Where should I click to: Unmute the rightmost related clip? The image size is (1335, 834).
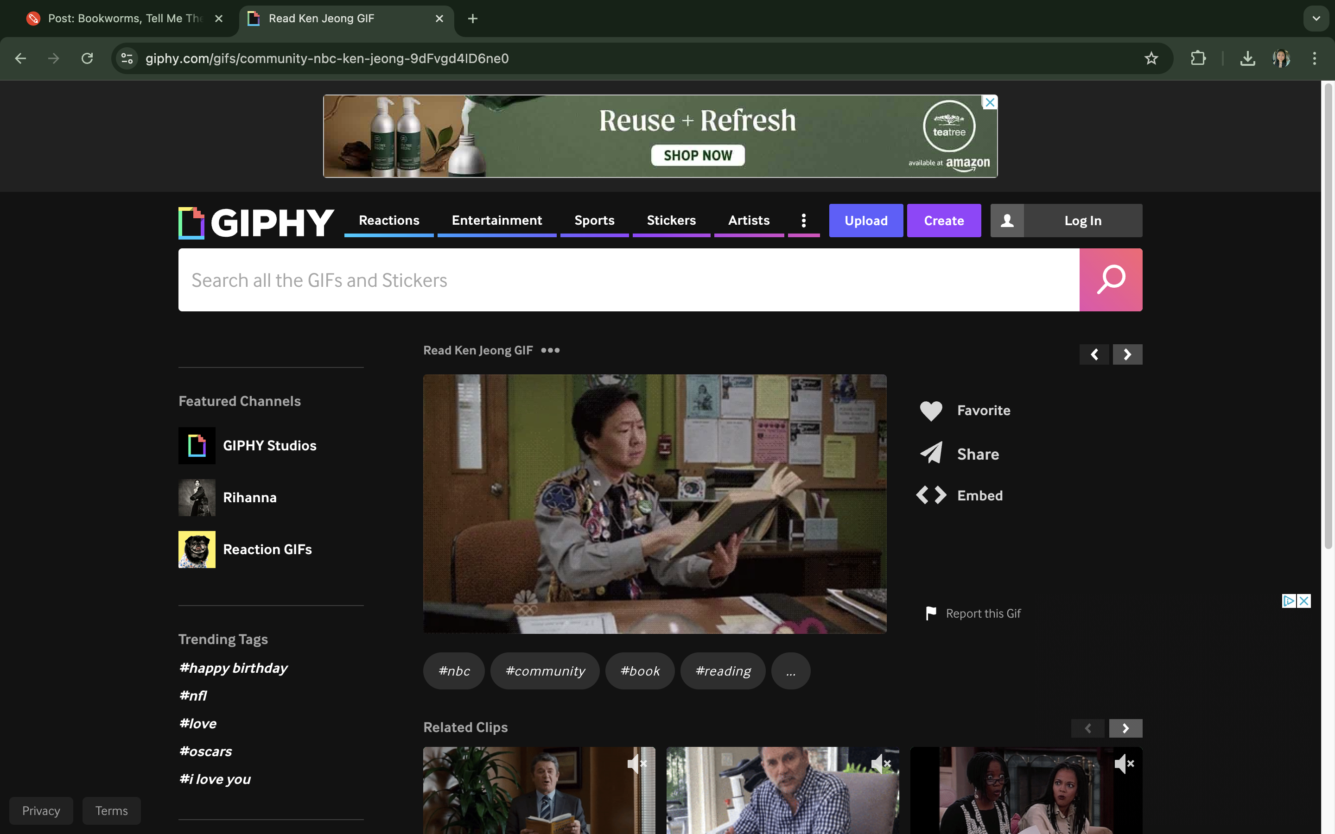[x=1125, y=764]
